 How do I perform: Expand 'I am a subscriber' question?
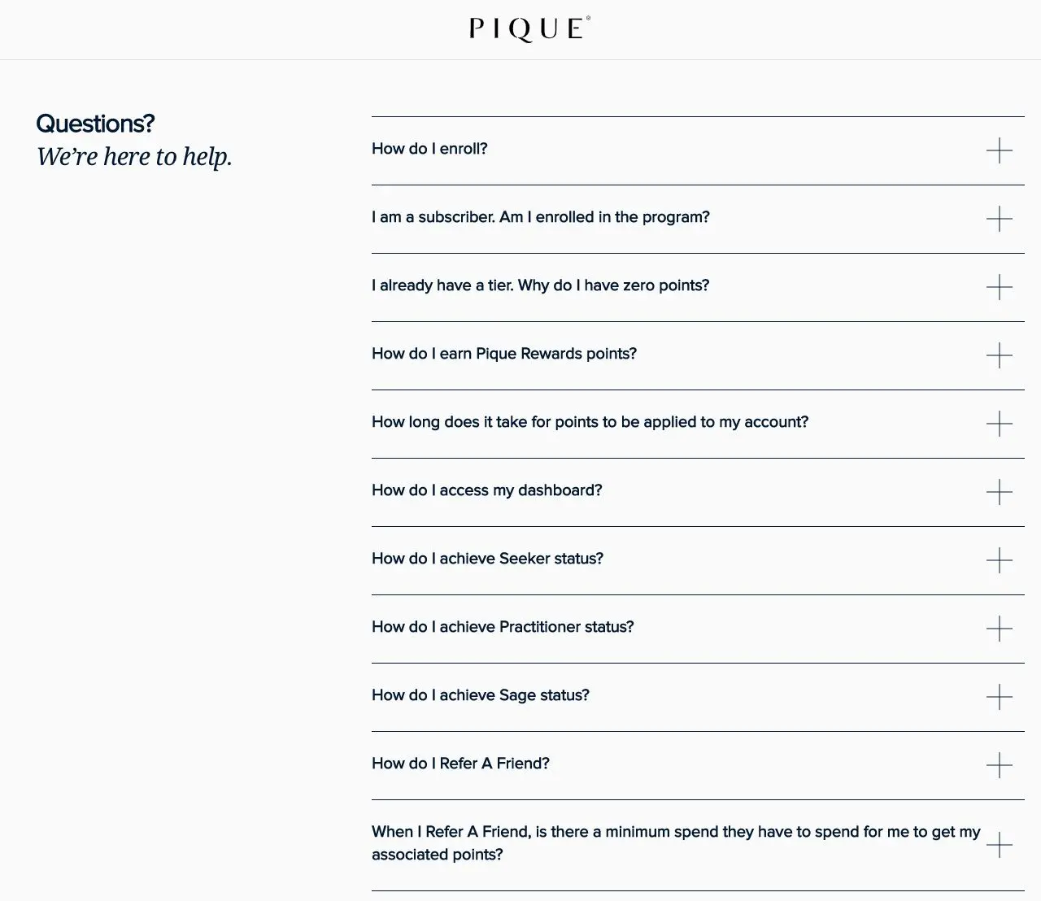point(541,217)
